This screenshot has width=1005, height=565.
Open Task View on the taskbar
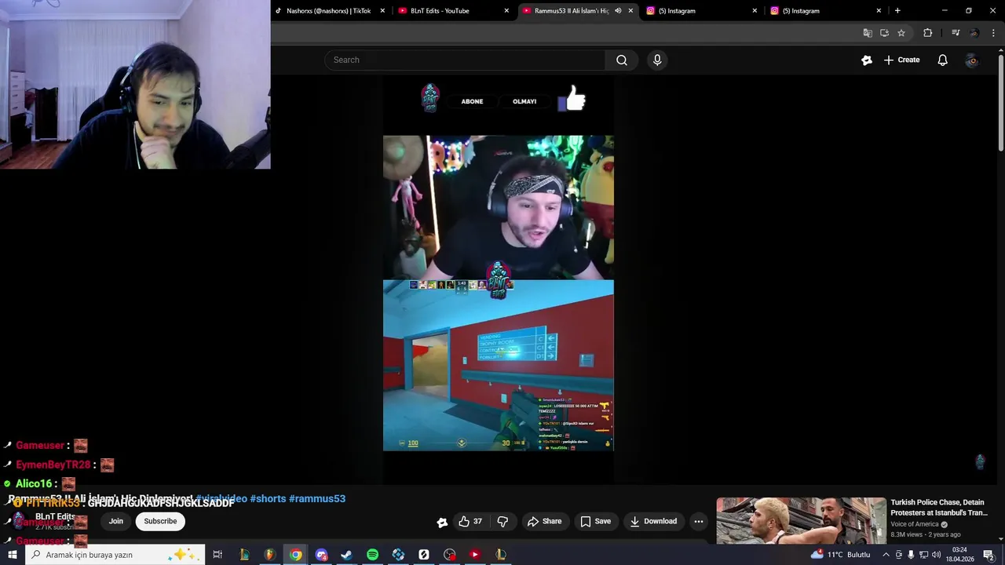(x=217, y=555)
